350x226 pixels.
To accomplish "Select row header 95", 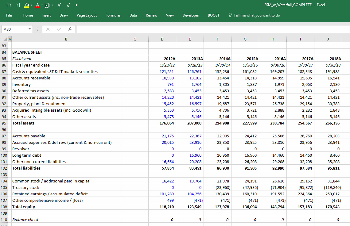I will pyautogui.click(x=5, y=123).
